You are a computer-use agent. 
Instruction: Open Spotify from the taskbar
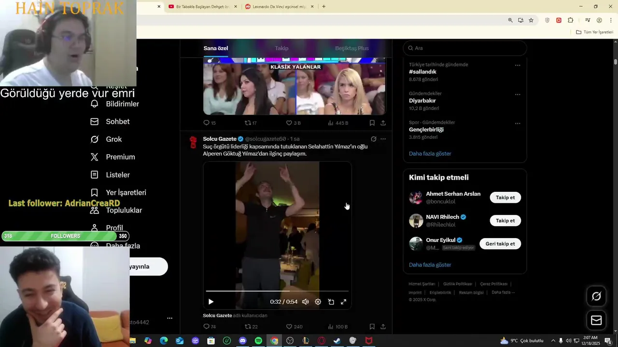click(x=258, y=341)
